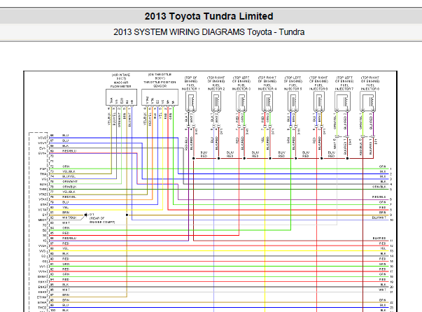Screen dimensions: 422x312
Task: Click the ETHW pin label
Action: click(x=42, y=297)
